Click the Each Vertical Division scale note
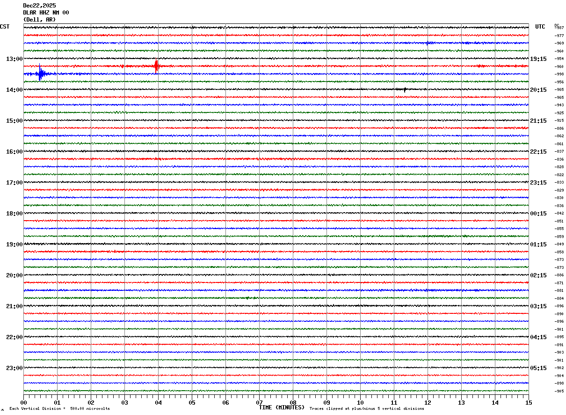This screenshot has width=566, height=415. click(x=59, y=409)
